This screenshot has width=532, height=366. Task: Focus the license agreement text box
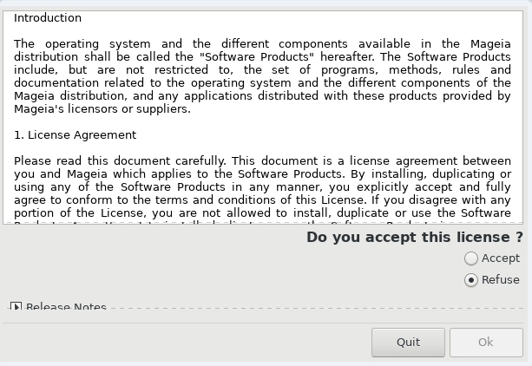point(263,117)
